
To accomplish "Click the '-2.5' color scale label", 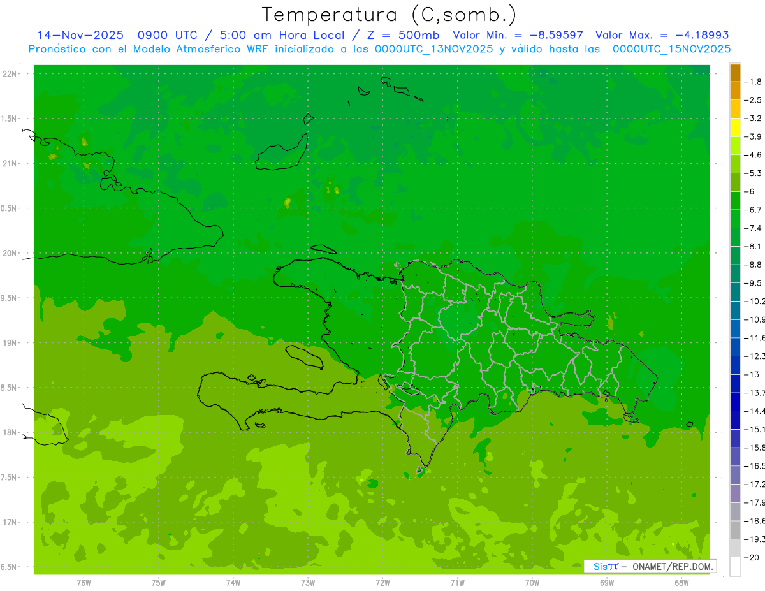I will pos(753,100).
